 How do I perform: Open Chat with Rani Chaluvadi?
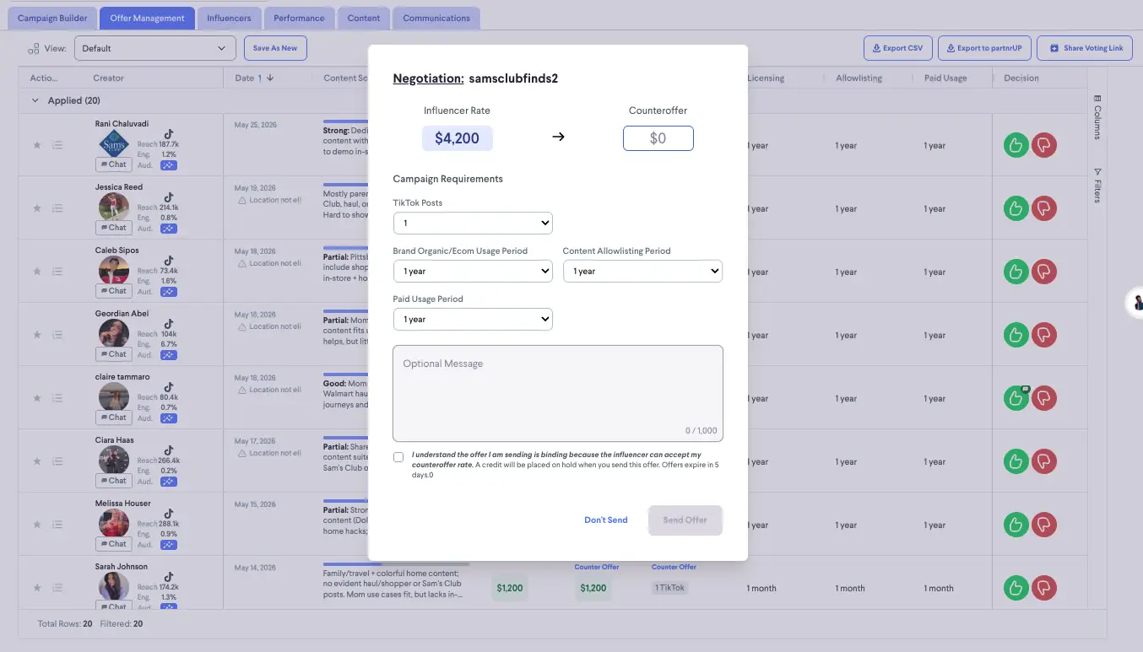click(112, 164)
